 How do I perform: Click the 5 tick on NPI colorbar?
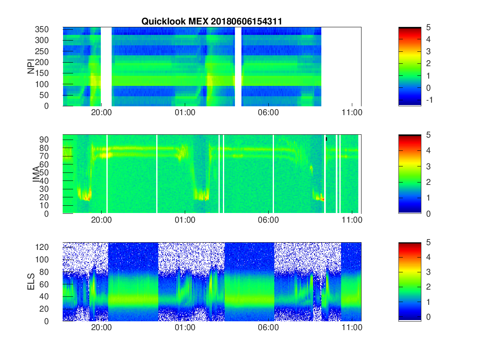(x=429, y=27)
